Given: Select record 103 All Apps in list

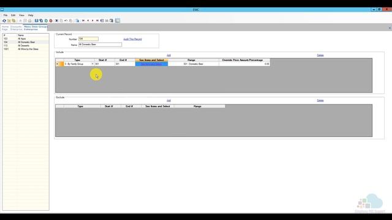Looking at the screenshot, I should (26, 38).
